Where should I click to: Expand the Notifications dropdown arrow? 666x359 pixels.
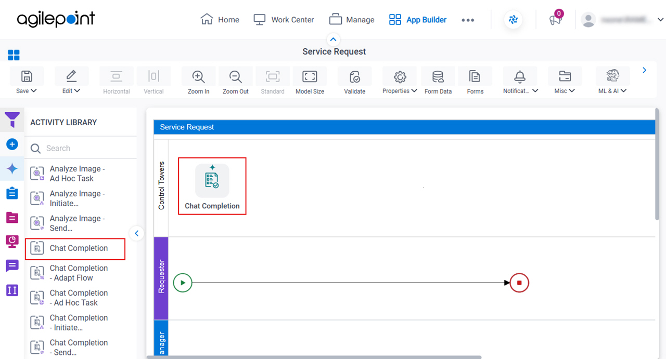(x=535, y=91)
